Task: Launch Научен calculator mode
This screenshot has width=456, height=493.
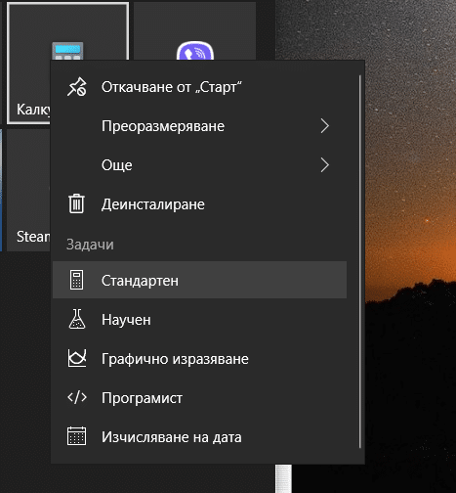Action: pyautogui.click(x=199, y=319)
